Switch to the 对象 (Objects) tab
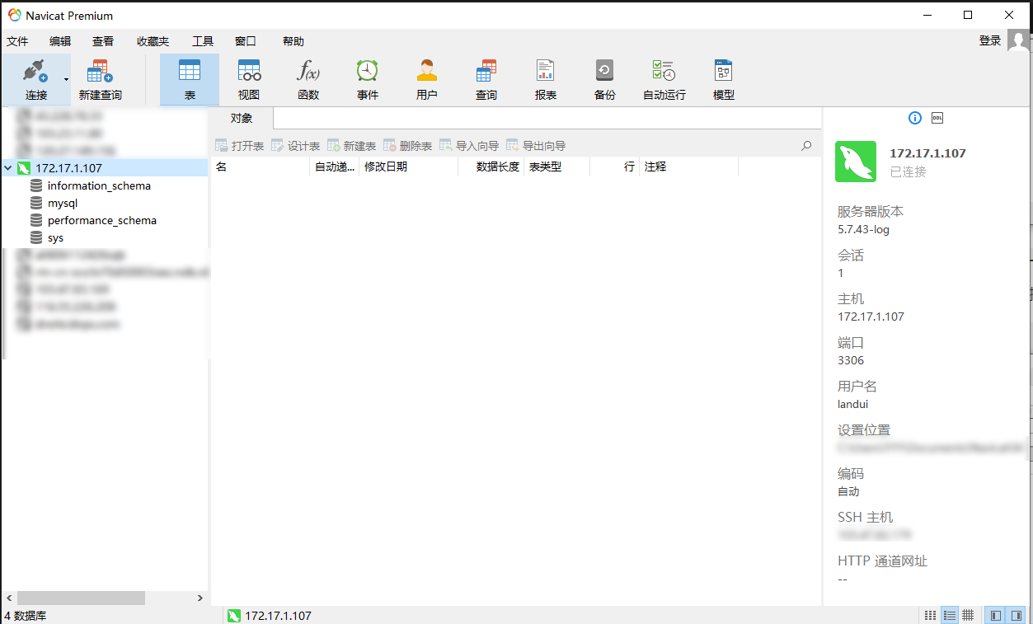The image size is (1033, 624). pyautogui.click(x=240, y=118)
